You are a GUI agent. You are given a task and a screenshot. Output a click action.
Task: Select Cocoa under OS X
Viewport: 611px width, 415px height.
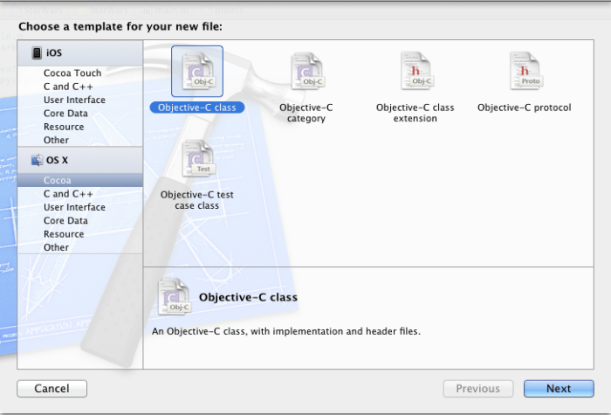(58, 181)
